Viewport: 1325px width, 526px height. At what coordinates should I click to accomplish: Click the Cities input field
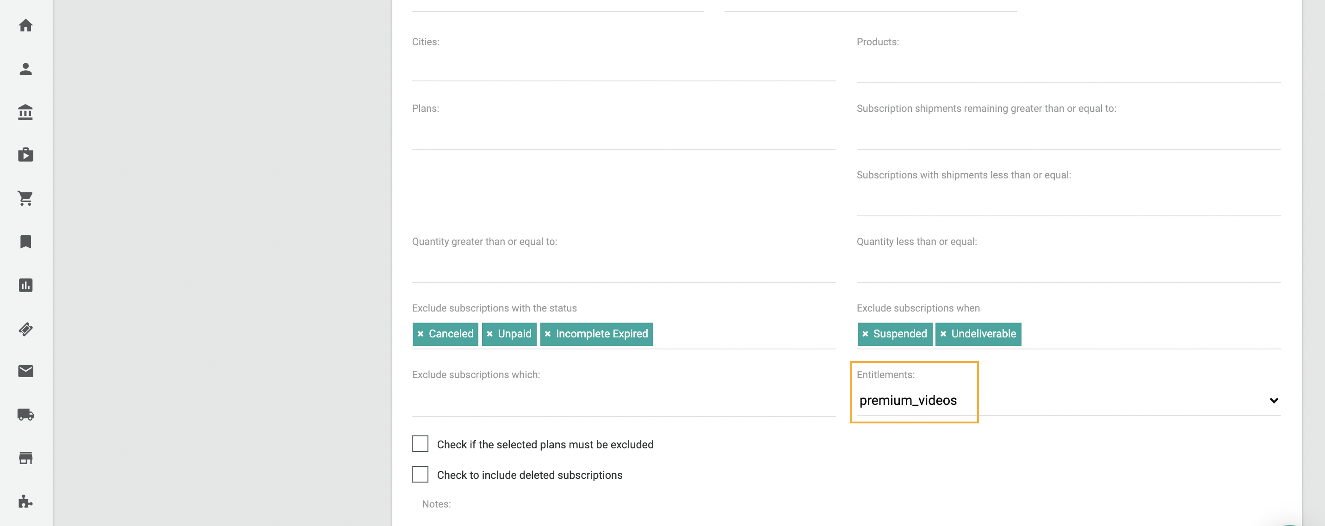pos(624,67)
